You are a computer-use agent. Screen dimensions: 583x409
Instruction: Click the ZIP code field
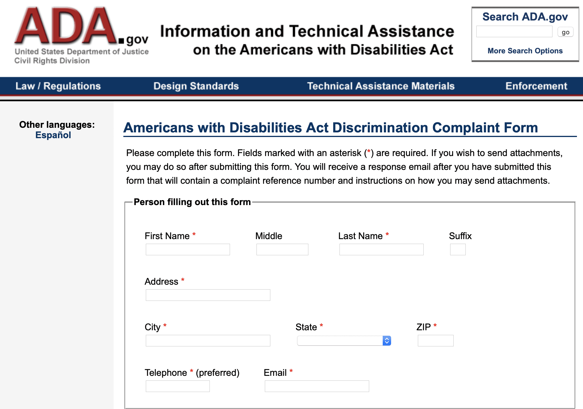coord(435,341)
